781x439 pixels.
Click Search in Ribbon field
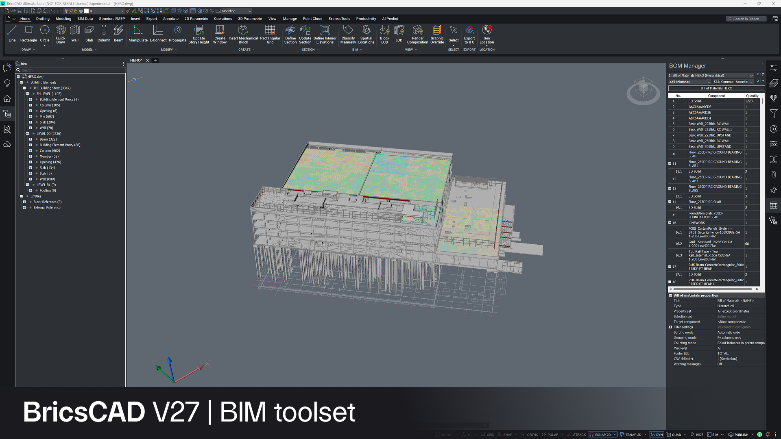[746, 19]
